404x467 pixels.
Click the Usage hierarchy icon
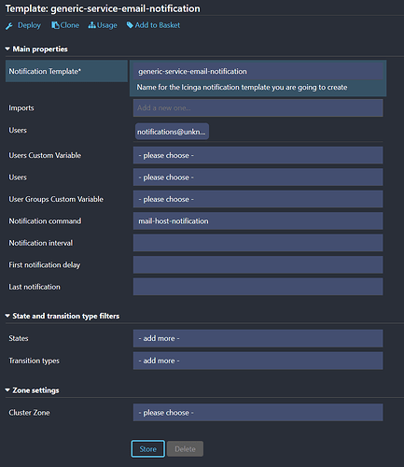91,25
